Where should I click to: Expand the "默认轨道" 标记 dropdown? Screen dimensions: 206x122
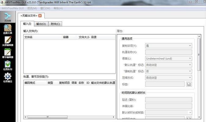168,65
